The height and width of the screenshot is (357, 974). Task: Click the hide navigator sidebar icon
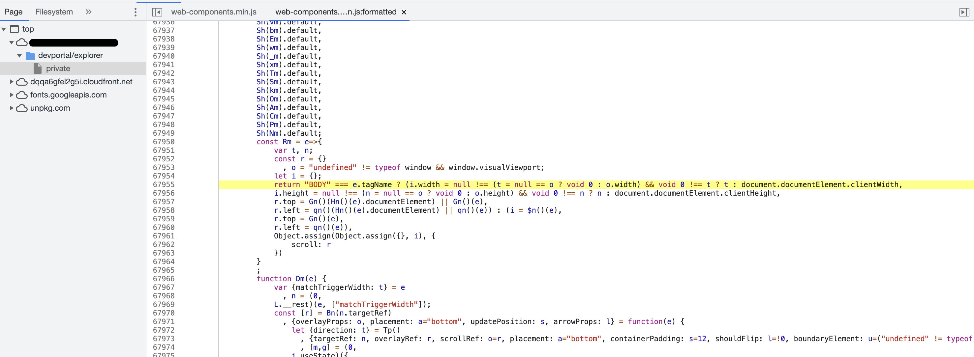(157, 12)
